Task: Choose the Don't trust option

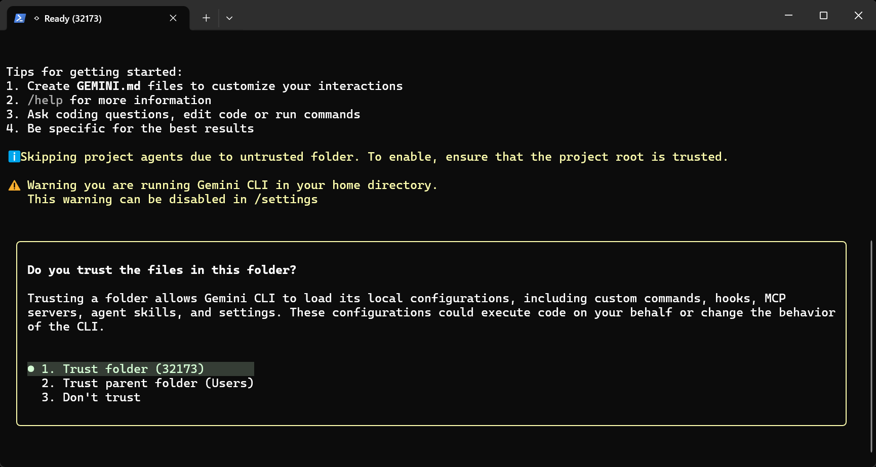Action: click(91, 397)
